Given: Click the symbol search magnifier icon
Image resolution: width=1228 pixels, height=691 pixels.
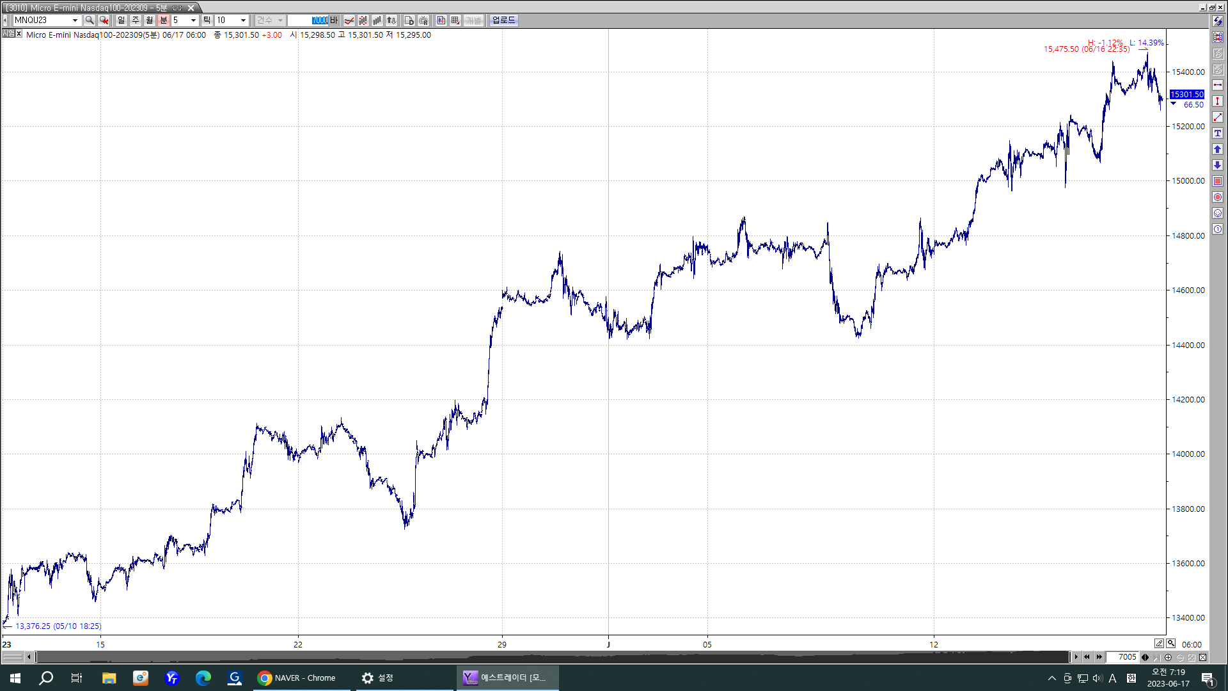Looking at the screenshot, I should click(x=90, y=20).
